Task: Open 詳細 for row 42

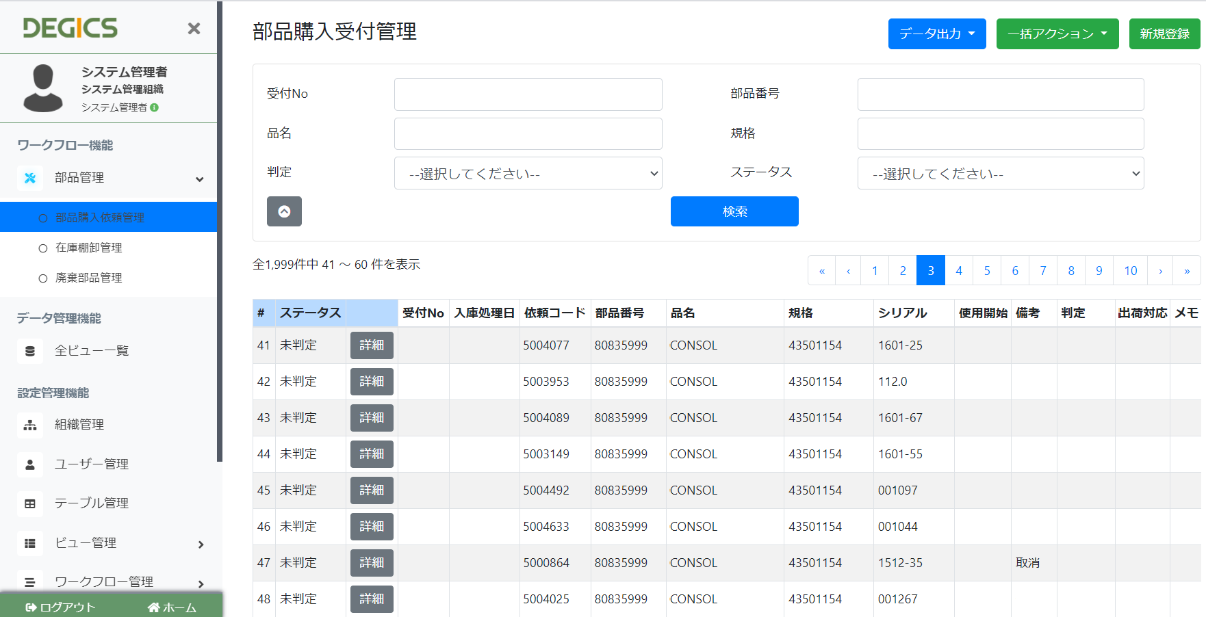Action: coord(372,382)
